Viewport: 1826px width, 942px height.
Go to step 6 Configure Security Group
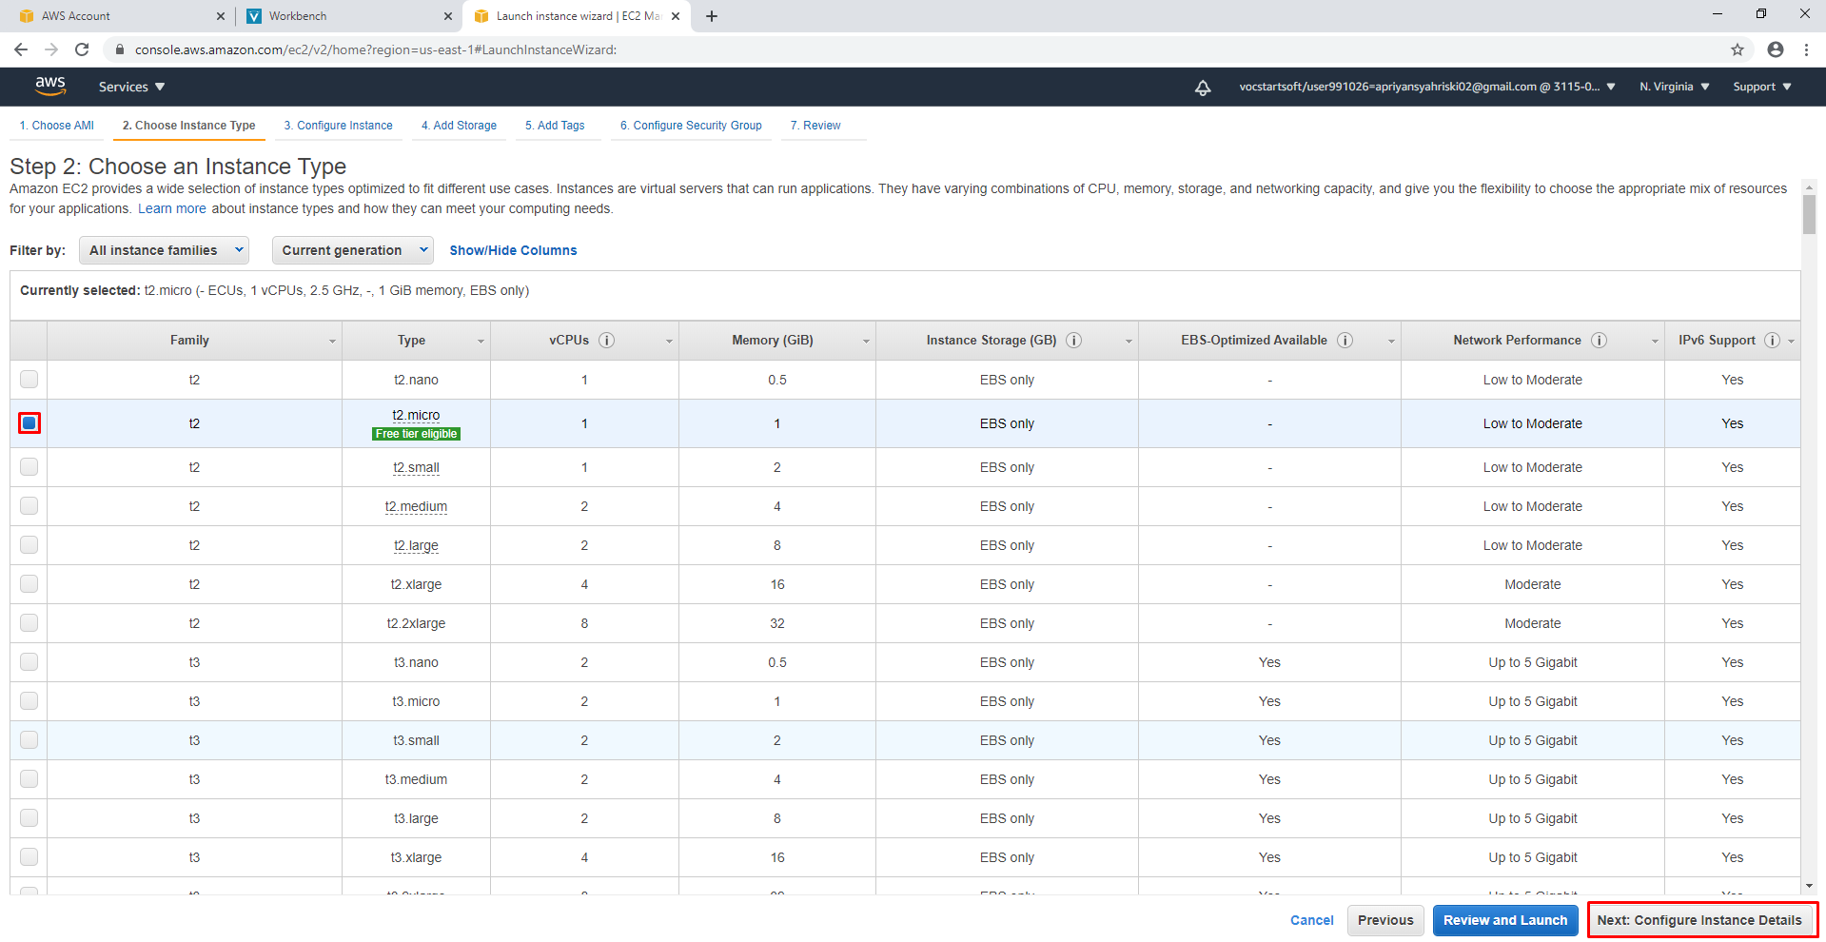[x=691, y=126]
